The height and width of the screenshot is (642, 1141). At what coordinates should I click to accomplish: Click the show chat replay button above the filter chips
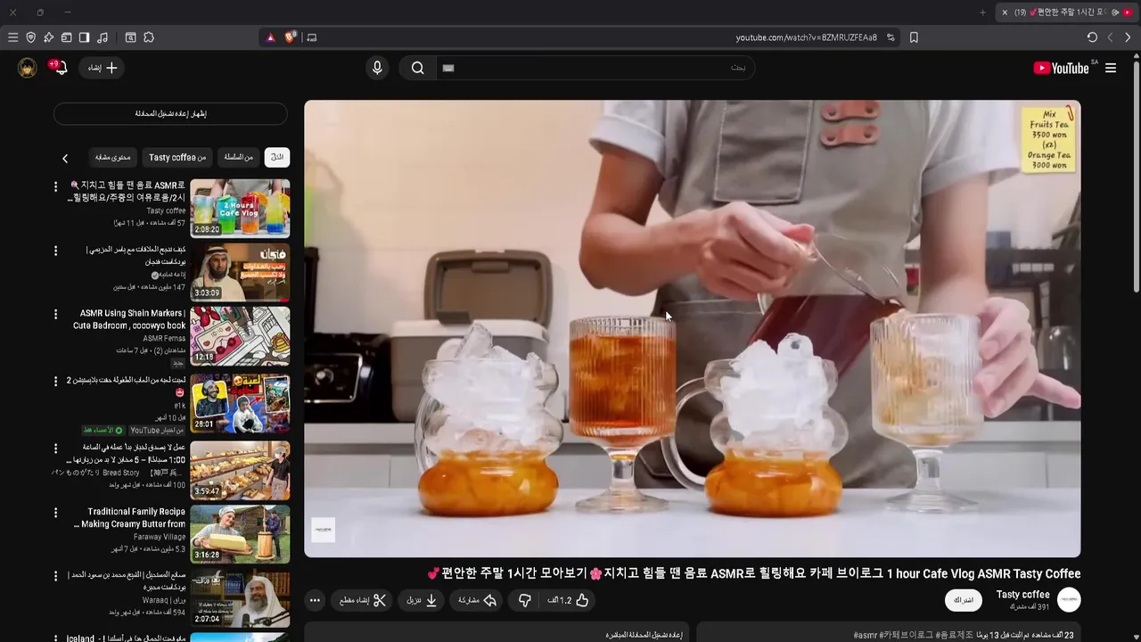click(x=170, y=113)
